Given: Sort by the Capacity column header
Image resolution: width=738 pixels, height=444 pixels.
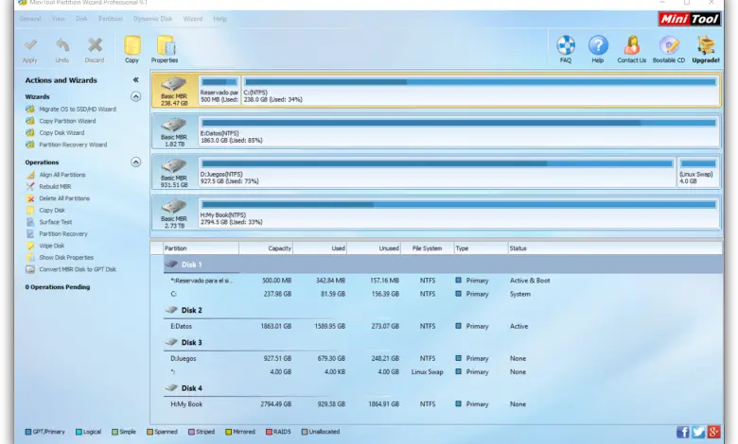Looking at the screenshot, I should tap(266, 248).
